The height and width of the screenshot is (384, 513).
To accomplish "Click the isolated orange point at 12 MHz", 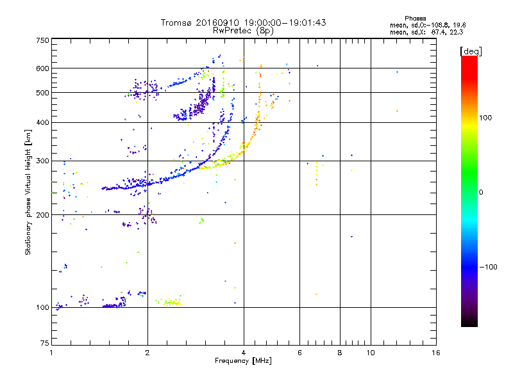I will (x=397, y=111).
